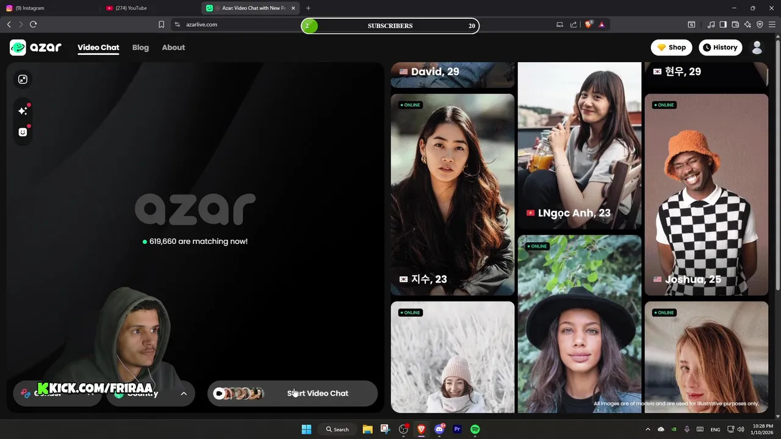Open Joshua, 25 profile card
This screenshot has height=439, width=781.
707,195
